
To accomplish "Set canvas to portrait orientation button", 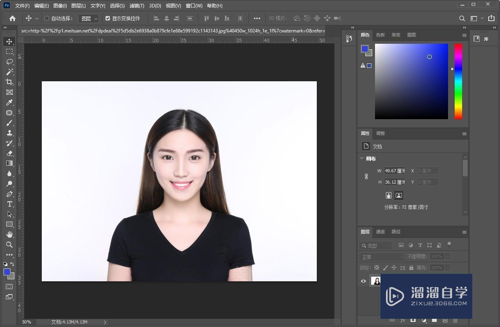I will tap(389, 195).
